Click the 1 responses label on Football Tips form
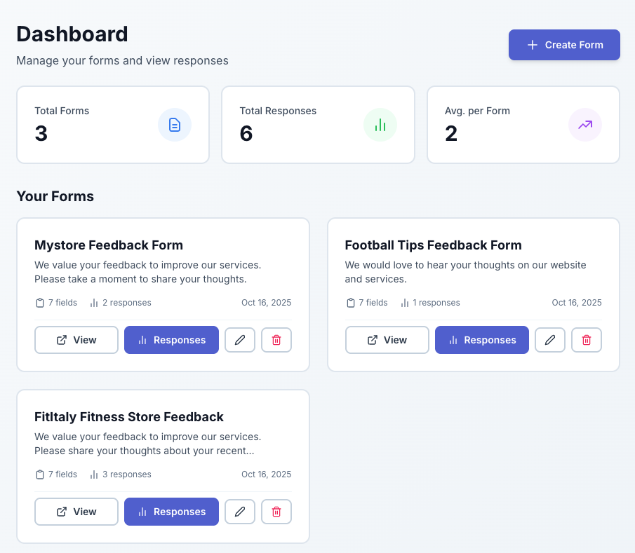This screenshot has width=635, height=553. 436,302
